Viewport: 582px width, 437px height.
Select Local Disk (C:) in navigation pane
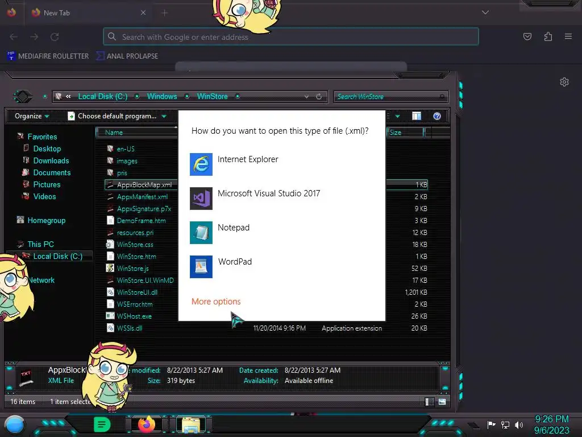pos(57,256)
